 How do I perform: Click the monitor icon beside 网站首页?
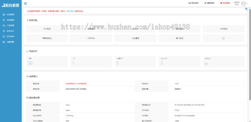pos(190,3)
